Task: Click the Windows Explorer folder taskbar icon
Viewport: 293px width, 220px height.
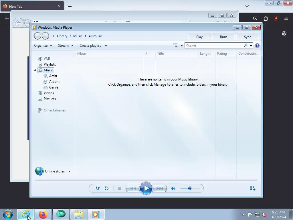Action: [x=79, y=214]
